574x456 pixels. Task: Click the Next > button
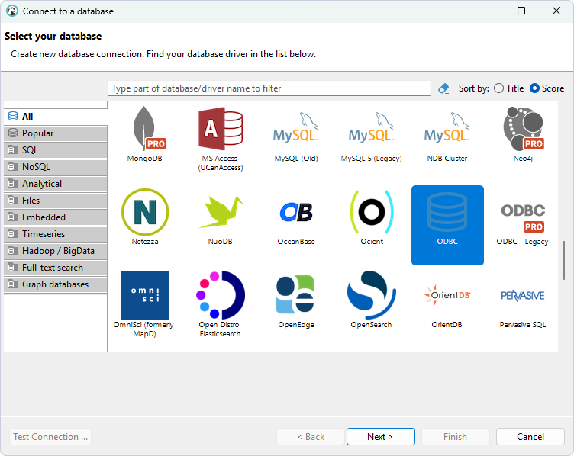381,437
